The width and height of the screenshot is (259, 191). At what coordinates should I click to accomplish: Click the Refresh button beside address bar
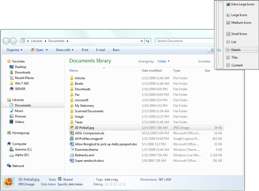(x=148, y=41)
